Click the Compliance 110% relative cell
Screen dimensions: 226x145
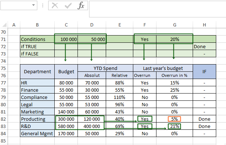click(x=120, y=97)
